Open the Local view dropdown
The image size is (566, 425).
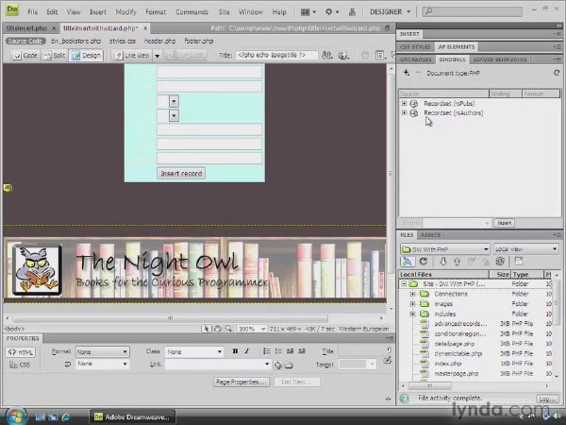[x=526, y=249]
